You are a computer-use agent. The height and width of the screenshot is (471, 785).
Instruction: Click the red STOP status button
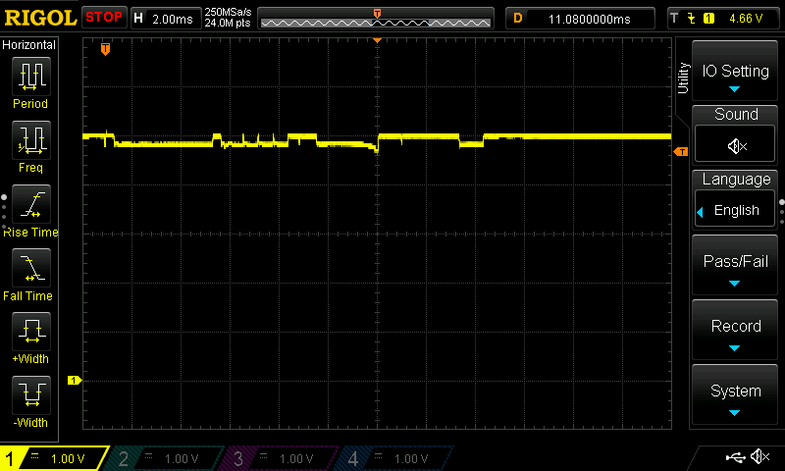[x=104, y=18]
